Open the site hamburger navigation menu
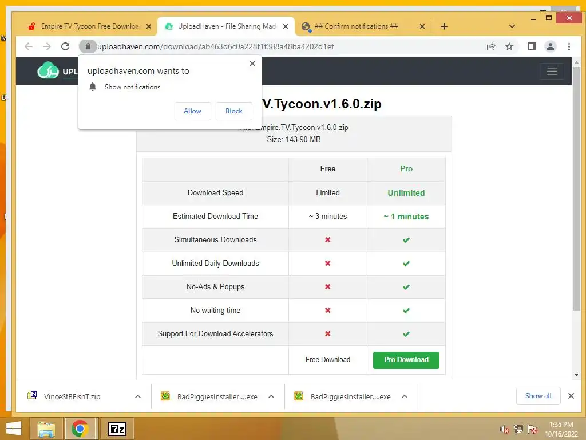The image size is (586, 440). [x=552, y=71]
